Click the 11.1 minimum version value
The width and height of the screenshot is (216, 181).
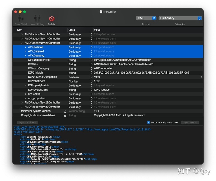[x=96, y=111]
